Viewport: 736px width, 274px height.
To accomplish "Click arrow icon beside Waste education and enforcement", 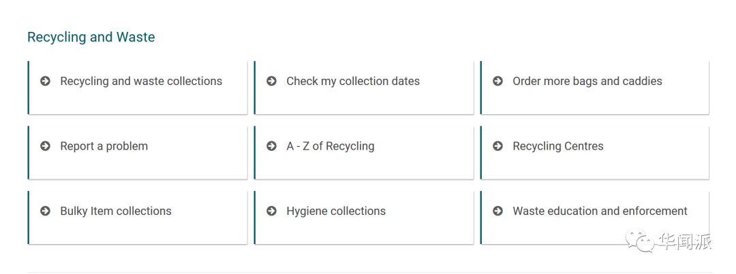I will tap(497, 211).
